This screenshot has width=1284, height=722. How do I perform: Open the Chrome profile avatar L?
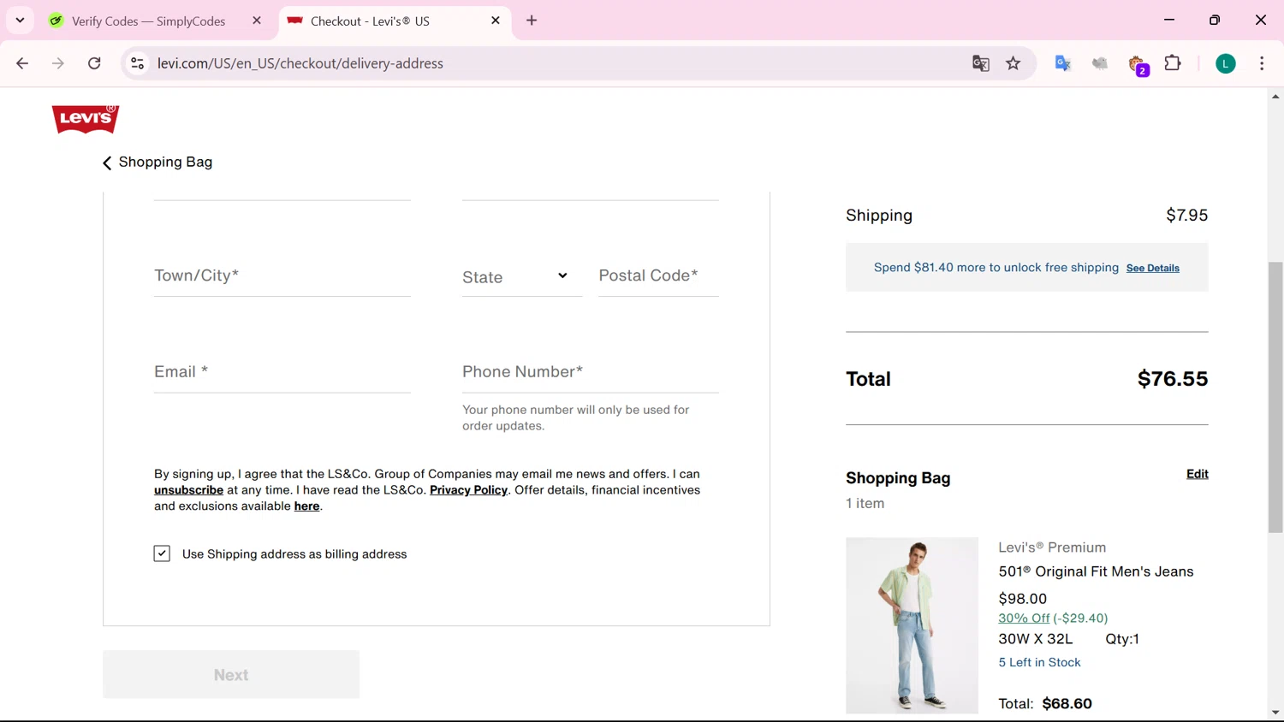tap(1226, 63)
